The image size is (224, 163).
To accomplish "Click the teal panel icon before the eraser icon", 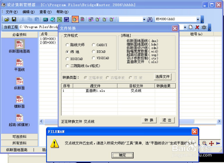I will 46,19.
